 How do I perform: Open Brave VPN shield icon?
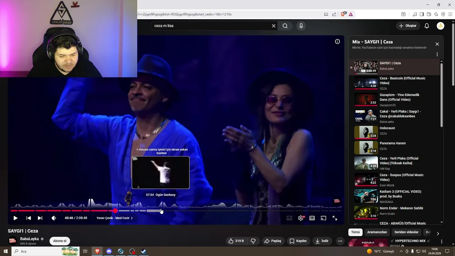tap(443, 14)
